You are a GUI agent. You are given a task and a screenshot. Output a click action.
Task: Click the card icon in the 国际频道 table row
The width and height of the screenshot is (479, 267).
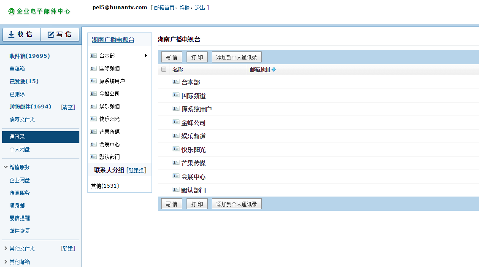pos(176,95)
